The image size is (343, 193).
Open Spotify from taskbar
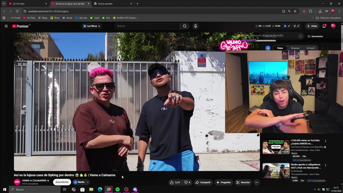point(118,190)
